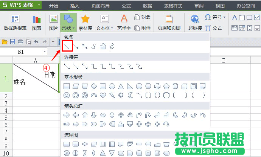Insert a heart shape
Screen dimensions: 261x157
click(x=103, y=95)
